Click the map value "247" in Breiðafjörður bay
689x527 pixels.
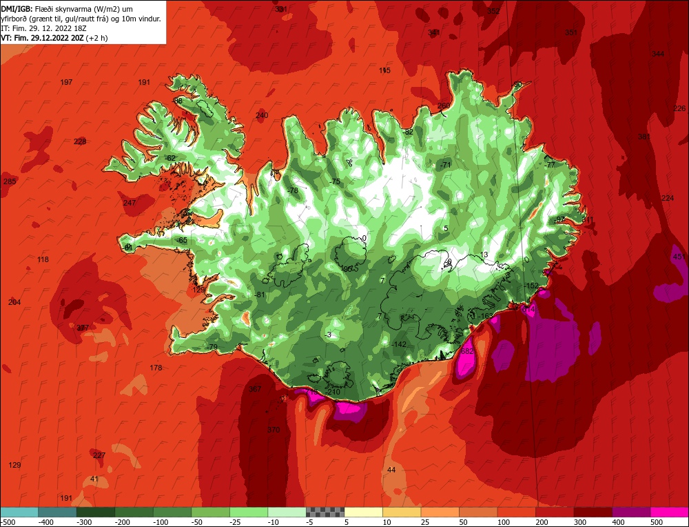(x=130, y=203)
